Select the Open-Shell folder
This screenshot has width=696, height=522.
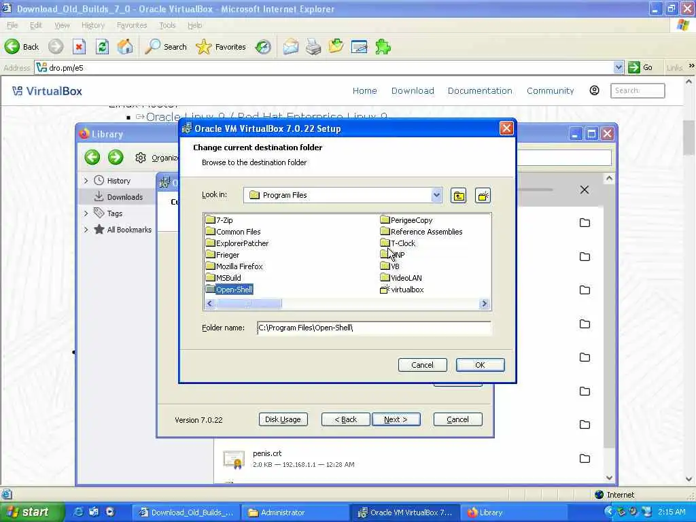(x=229, y=290)
